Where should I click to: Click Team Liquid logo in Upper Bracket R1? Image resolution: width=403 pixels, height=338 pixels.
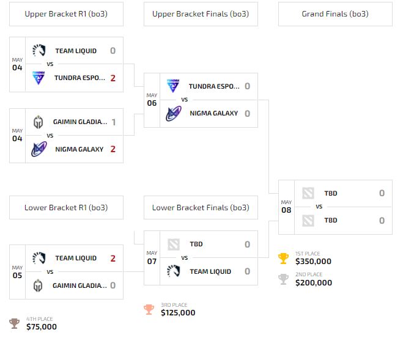(39, 51)
